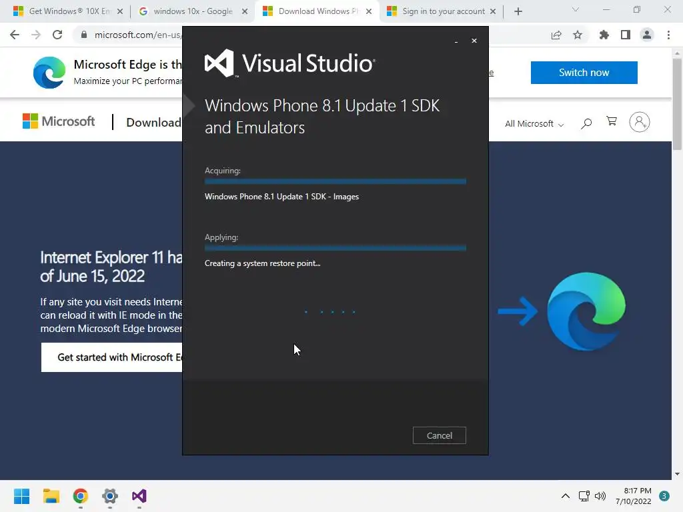Screen dimensions: 683x512
Task: Close the 'Sign in to your account' tab
Action: point(493,11)
